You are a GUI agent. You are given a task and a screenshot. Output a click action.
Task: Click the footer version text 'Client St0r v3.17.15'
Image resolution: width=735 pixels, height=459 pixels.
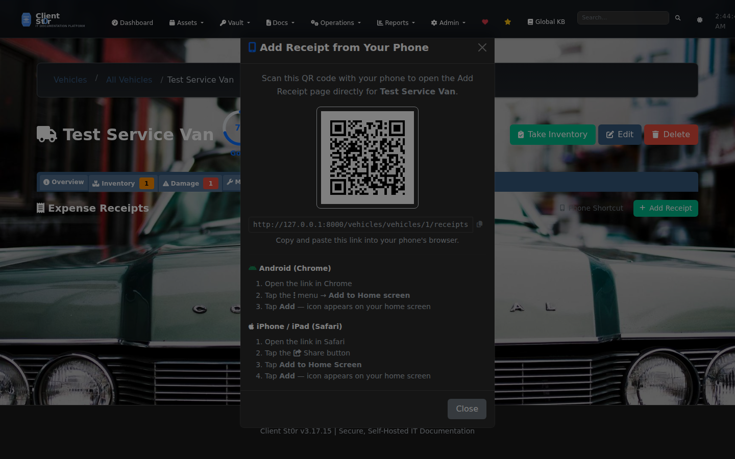tap(296, 431)
